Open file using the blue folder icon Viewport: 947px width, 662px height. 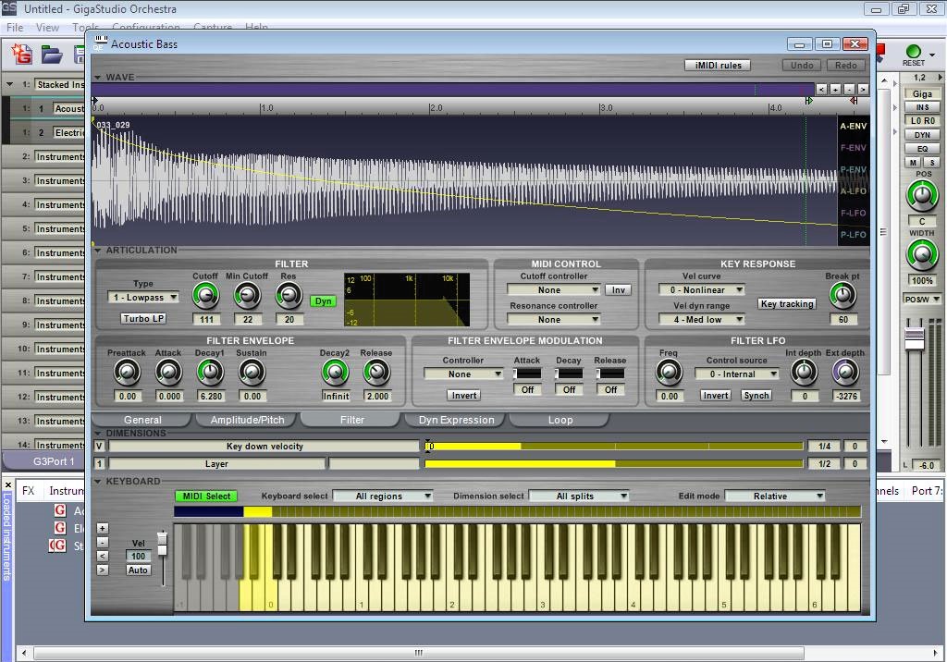[x=52, y=55]
